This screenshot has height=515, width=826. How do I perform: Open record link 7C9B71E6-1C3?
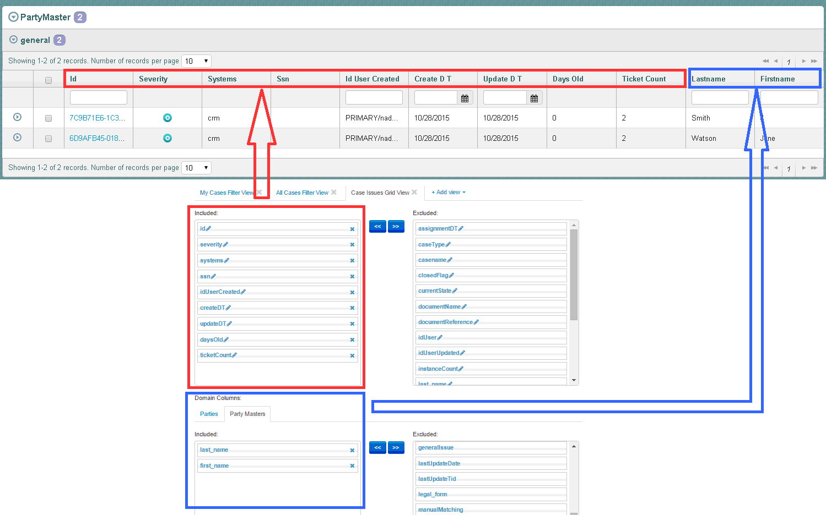tap(97, 118)
